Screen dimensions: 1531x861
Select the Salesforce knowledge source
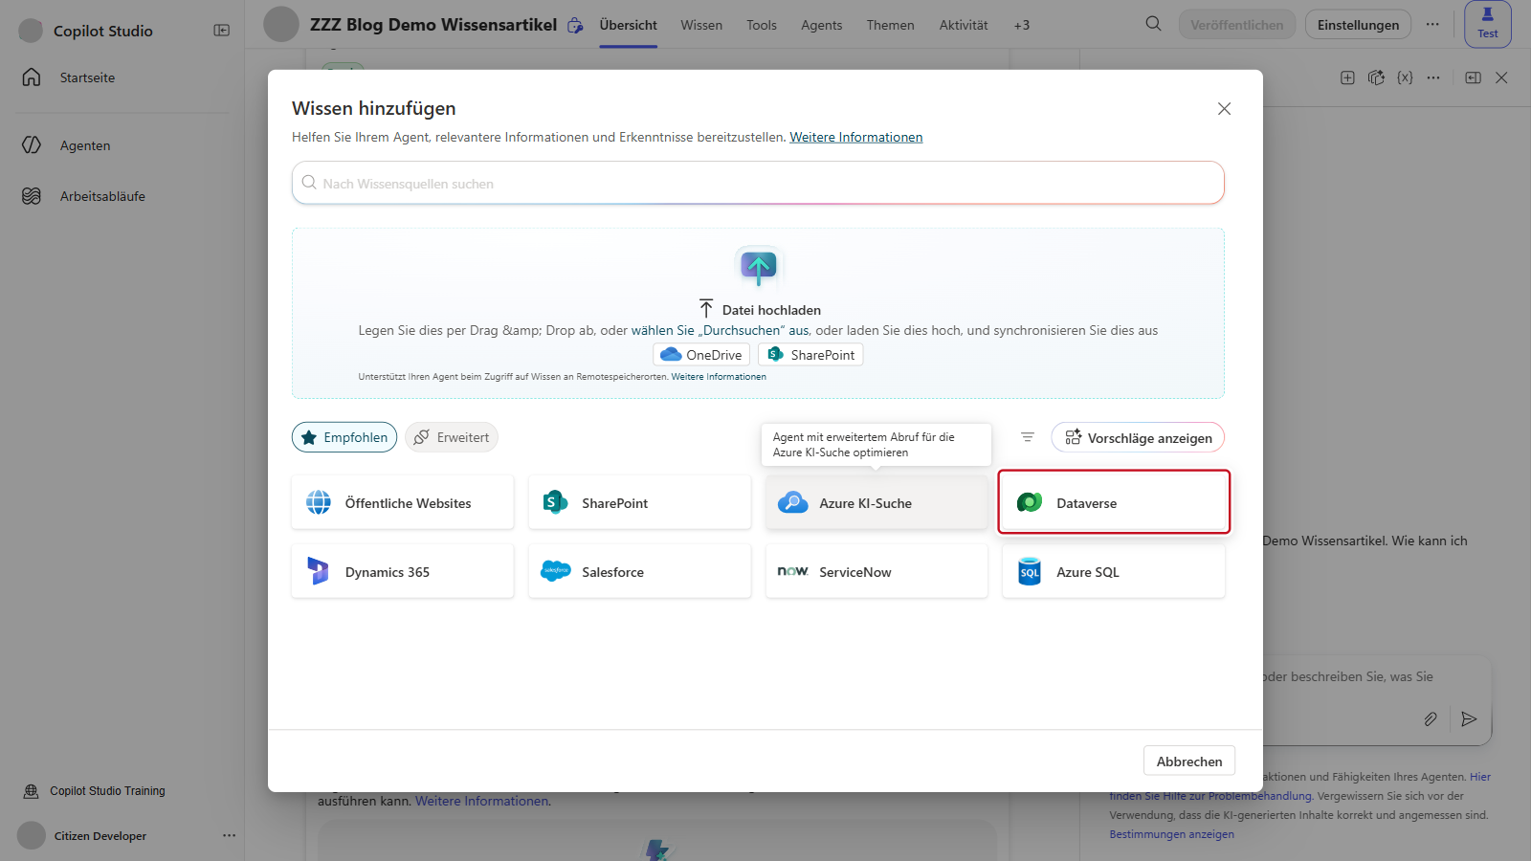point(639,571)
